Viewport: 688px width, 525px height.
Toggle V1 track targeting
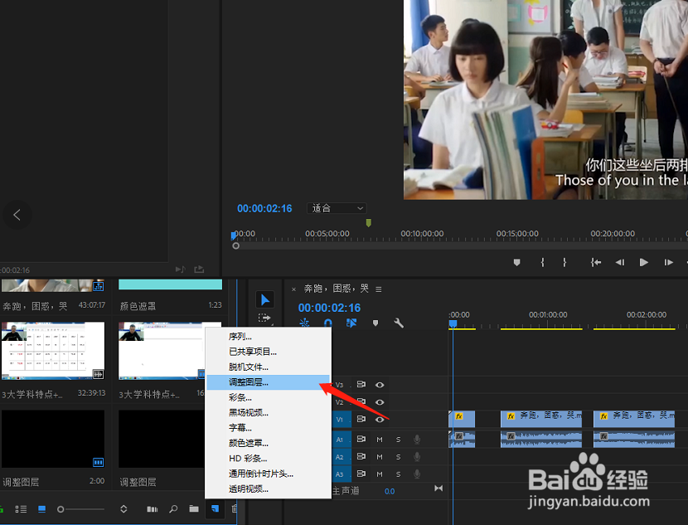(340, 420)
